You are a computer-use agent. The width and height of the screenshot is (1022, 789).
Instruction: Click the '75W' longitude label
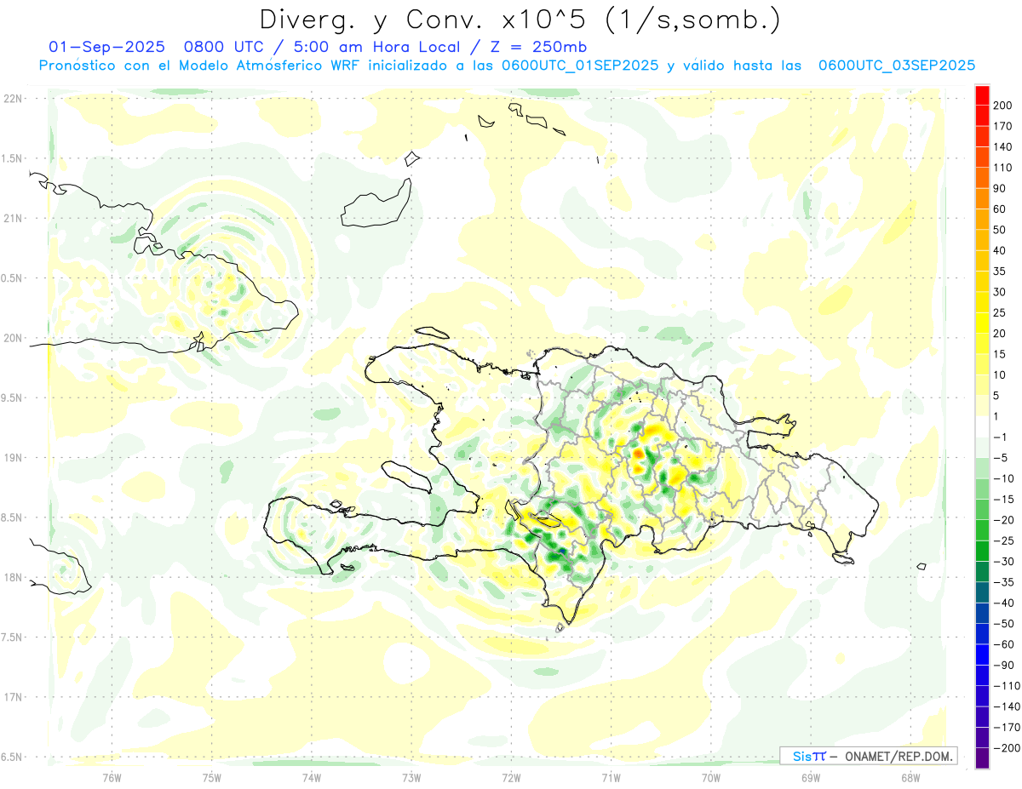click(x=212, y=777)
